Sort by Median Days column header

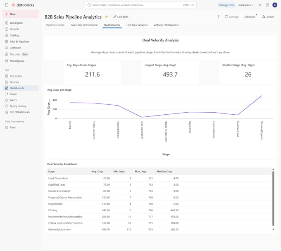[x=164, y=171]
